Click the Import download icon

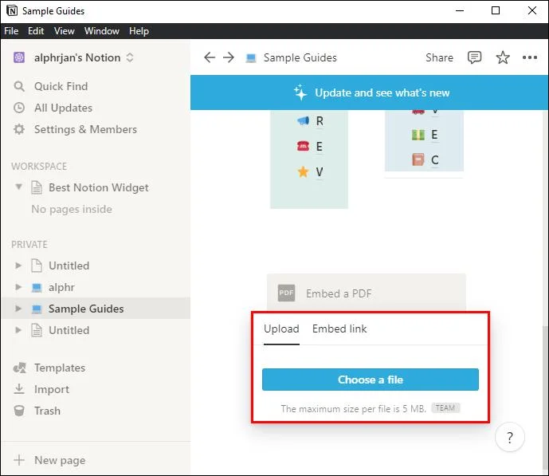pos(19,389)
